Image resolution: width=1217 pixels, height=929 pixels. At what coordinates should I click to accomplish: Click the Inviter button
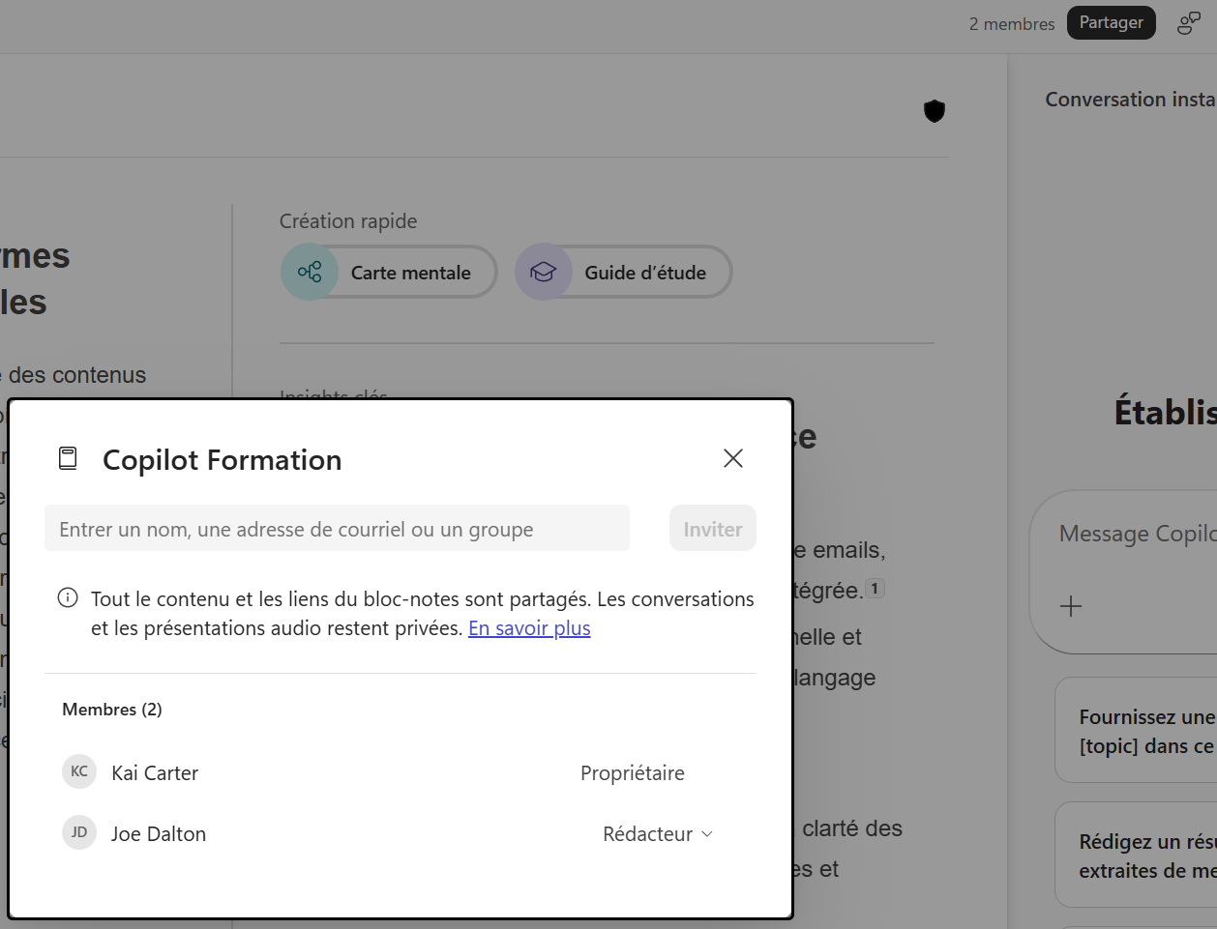tap(713, 529)
